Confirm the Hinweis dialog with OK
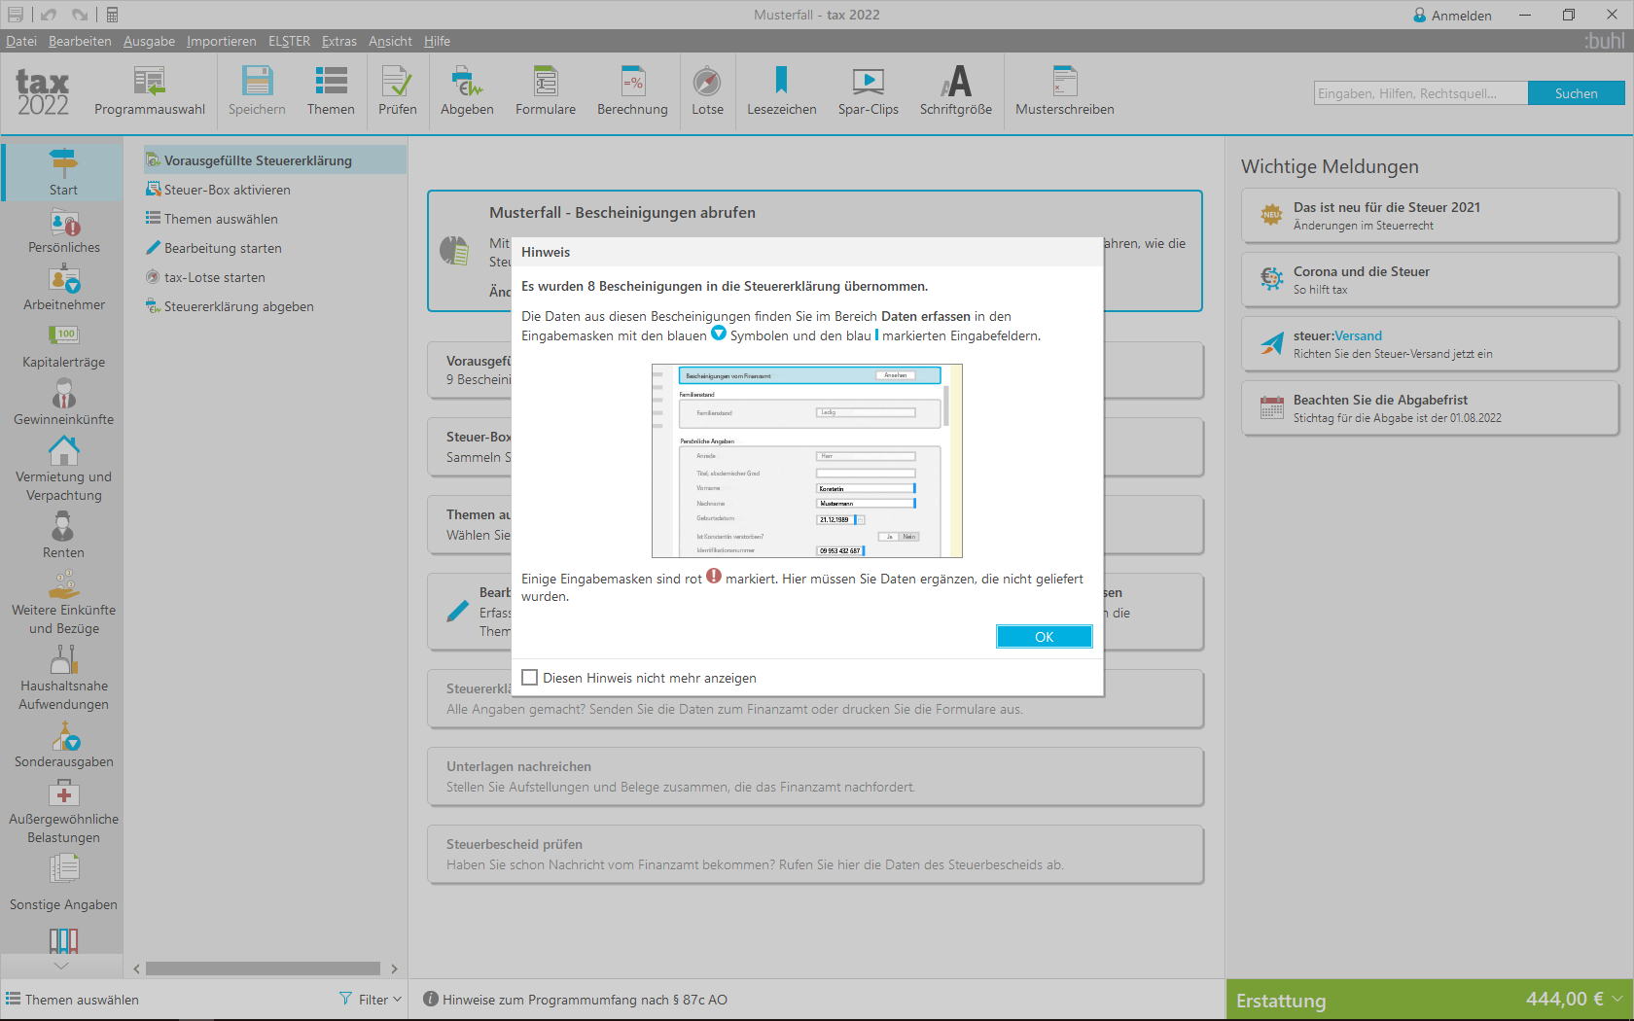Image resolution: width=1634 pixels, height=1021 pixels. 1044,637
